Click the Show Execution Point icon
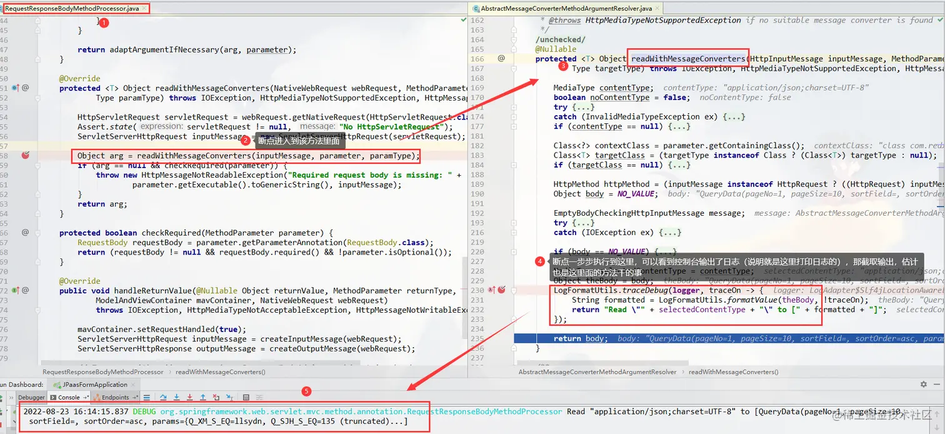 pos(146,397)
